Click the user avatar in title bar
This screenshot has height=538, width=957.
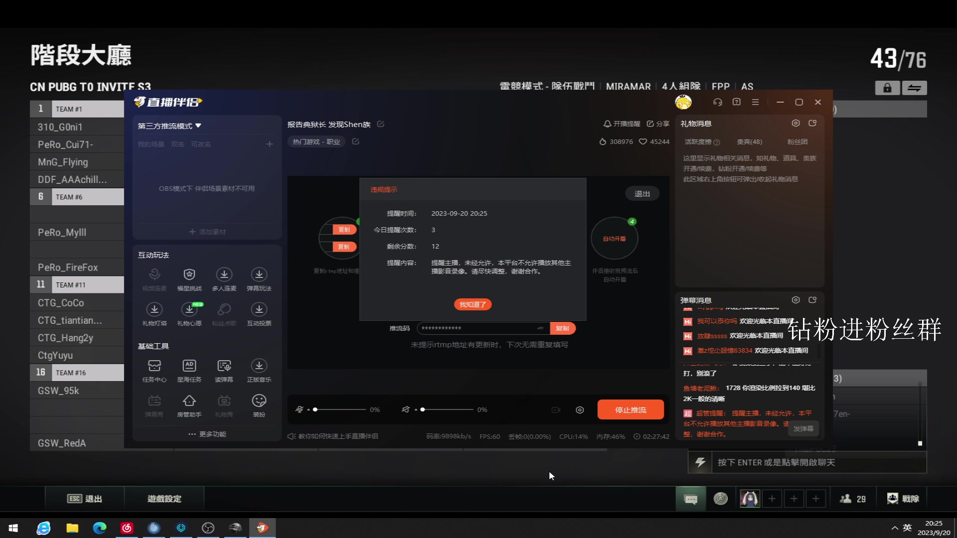[683, 102]
